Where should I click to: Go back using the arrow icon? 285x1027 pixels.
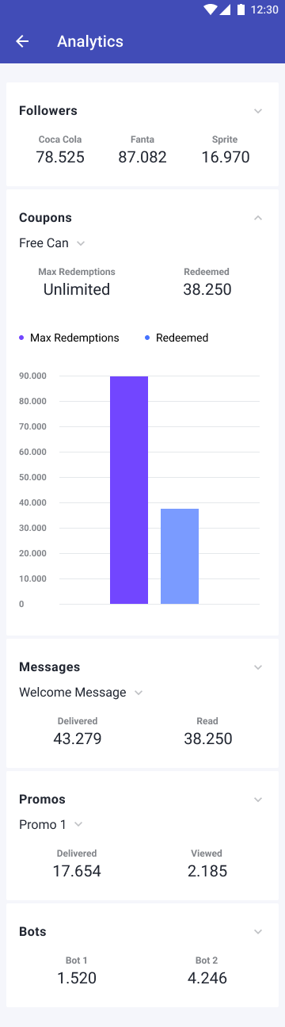tap(22, 41)
